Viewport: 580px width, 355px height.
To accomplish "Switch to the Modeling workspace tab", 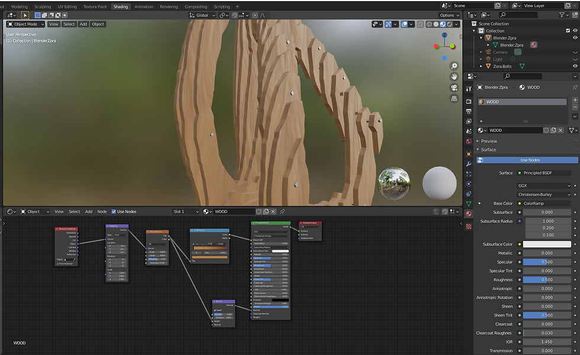I will pyautogui.click(x=19, y=6).
